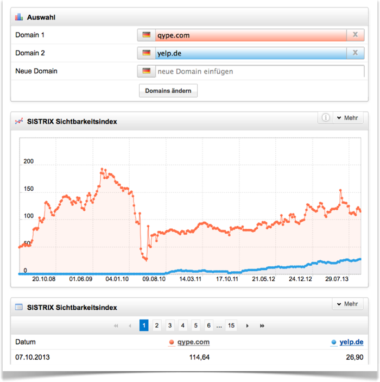This screenshot has width=380, height=382.
Task: Click the first page double-arrow
Action: [x=116, y=325]
